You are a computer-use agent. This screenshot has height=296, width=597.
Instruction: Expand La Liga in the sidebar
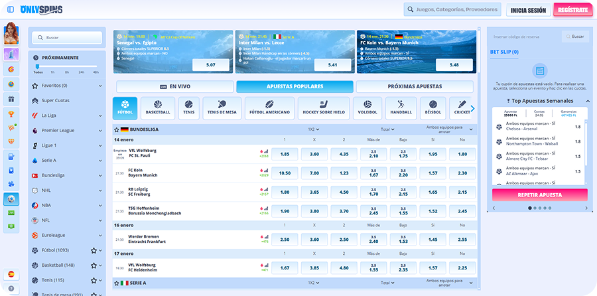coord(100,115)
